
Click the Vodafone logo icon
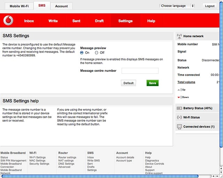(x=8, y=21)
